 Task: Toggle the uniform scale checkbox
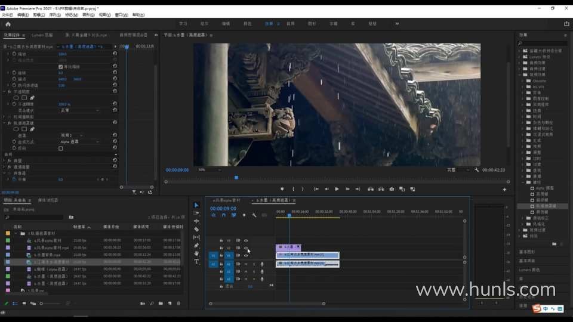click(x=60, y=67)
